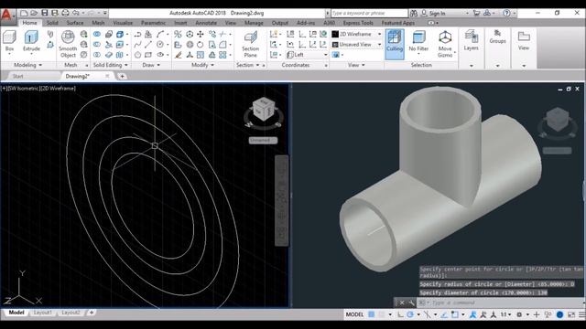Toggle Polar tracking in status bar
Image resolution: width=586 pixels, height=329 pixels.
coord(410,314)
